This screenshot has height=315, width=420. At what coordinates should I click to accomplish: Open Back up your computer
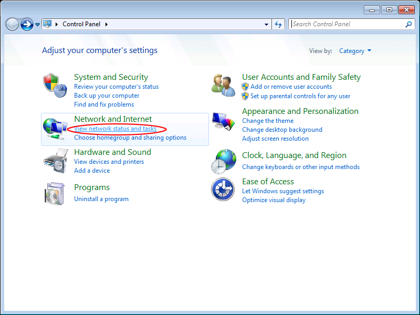click(107, 96)
